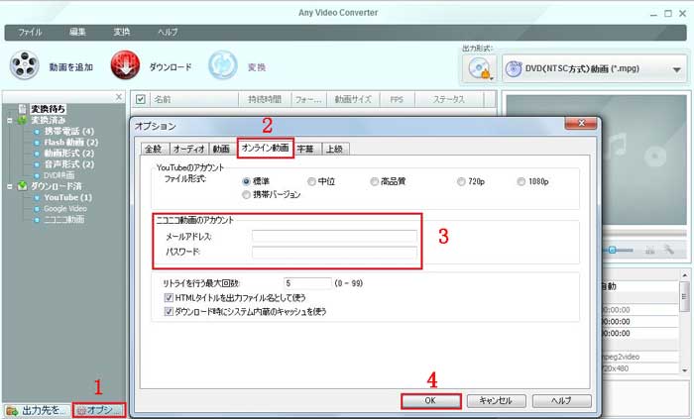Open the 編集 menu
The width and height of the screenshot is (694, 419).
click(x=77, y=32)
